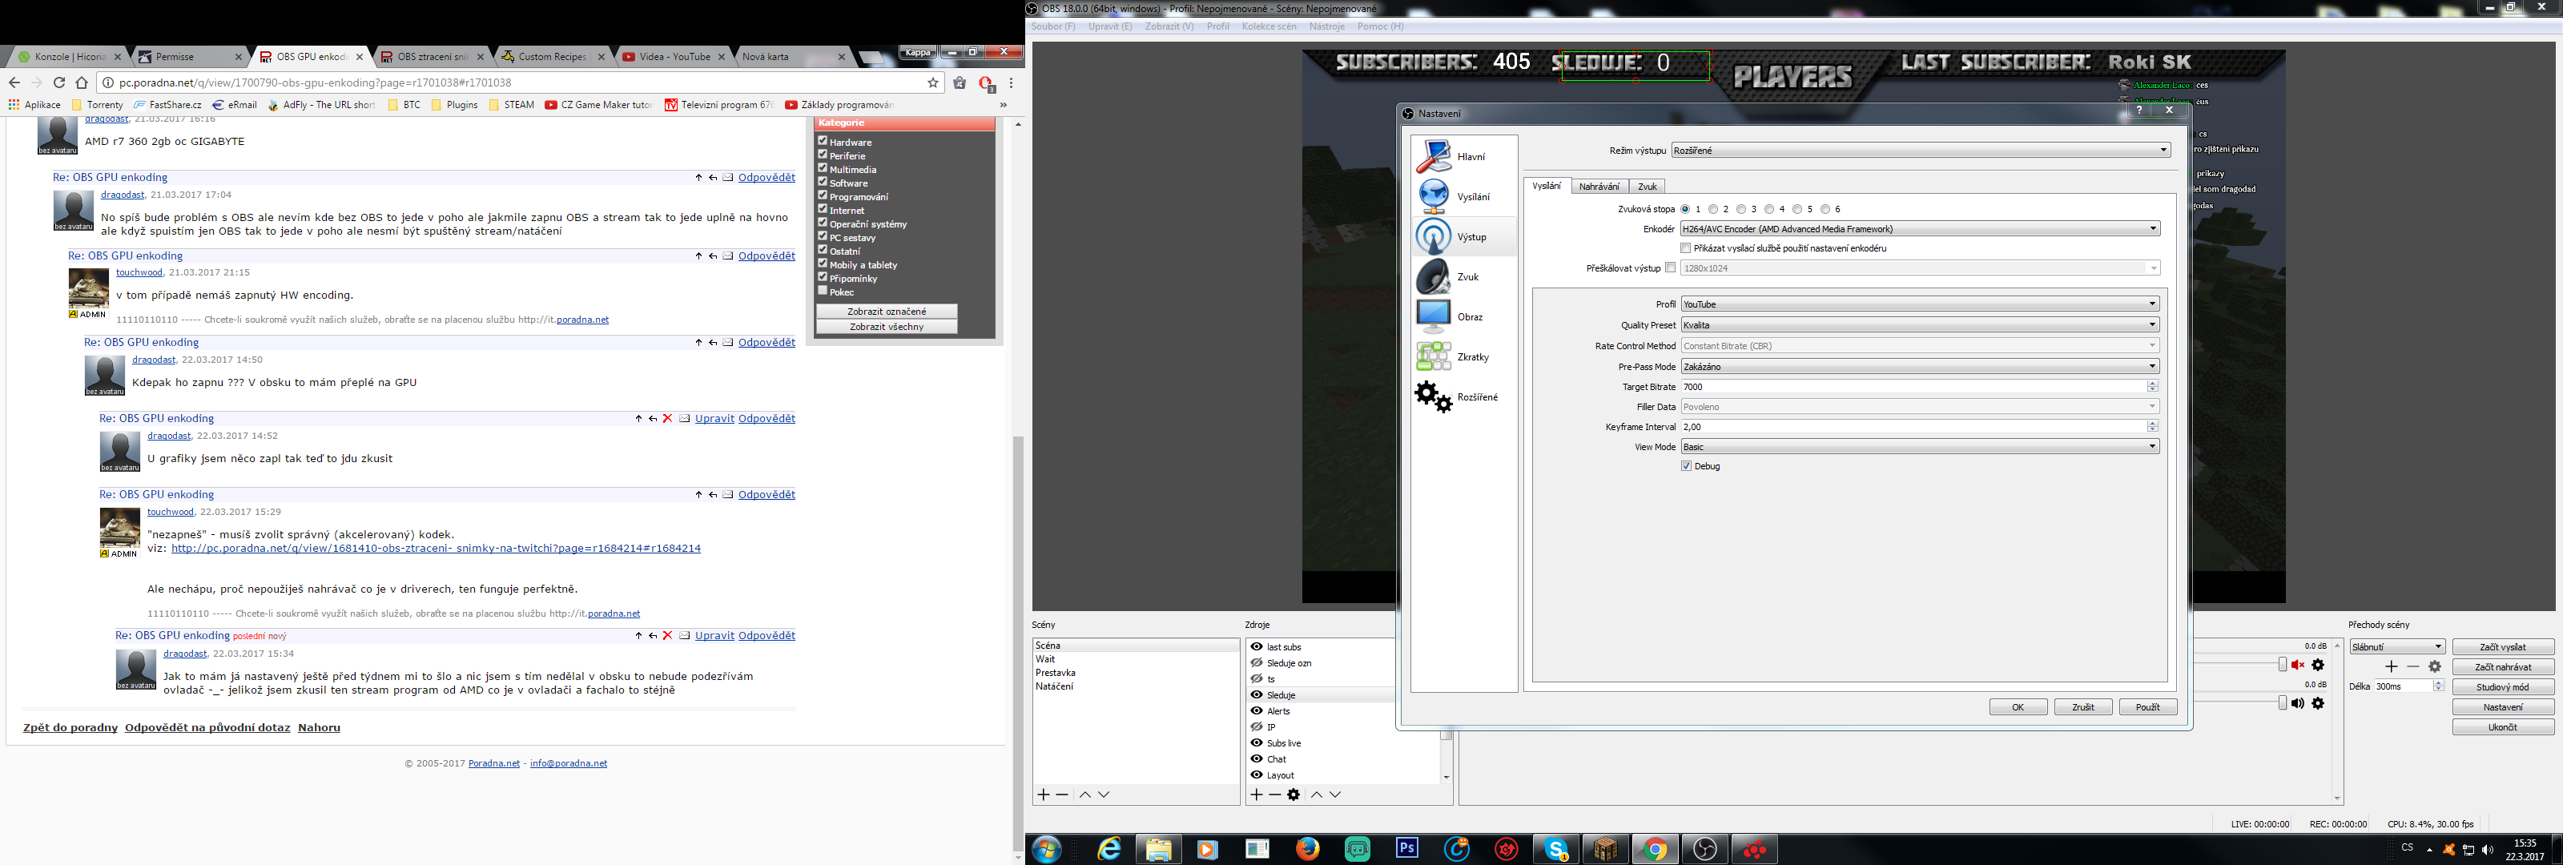Click Začít nahrávat to start recording
The image size is (2563, 865).
point(2503,667)
